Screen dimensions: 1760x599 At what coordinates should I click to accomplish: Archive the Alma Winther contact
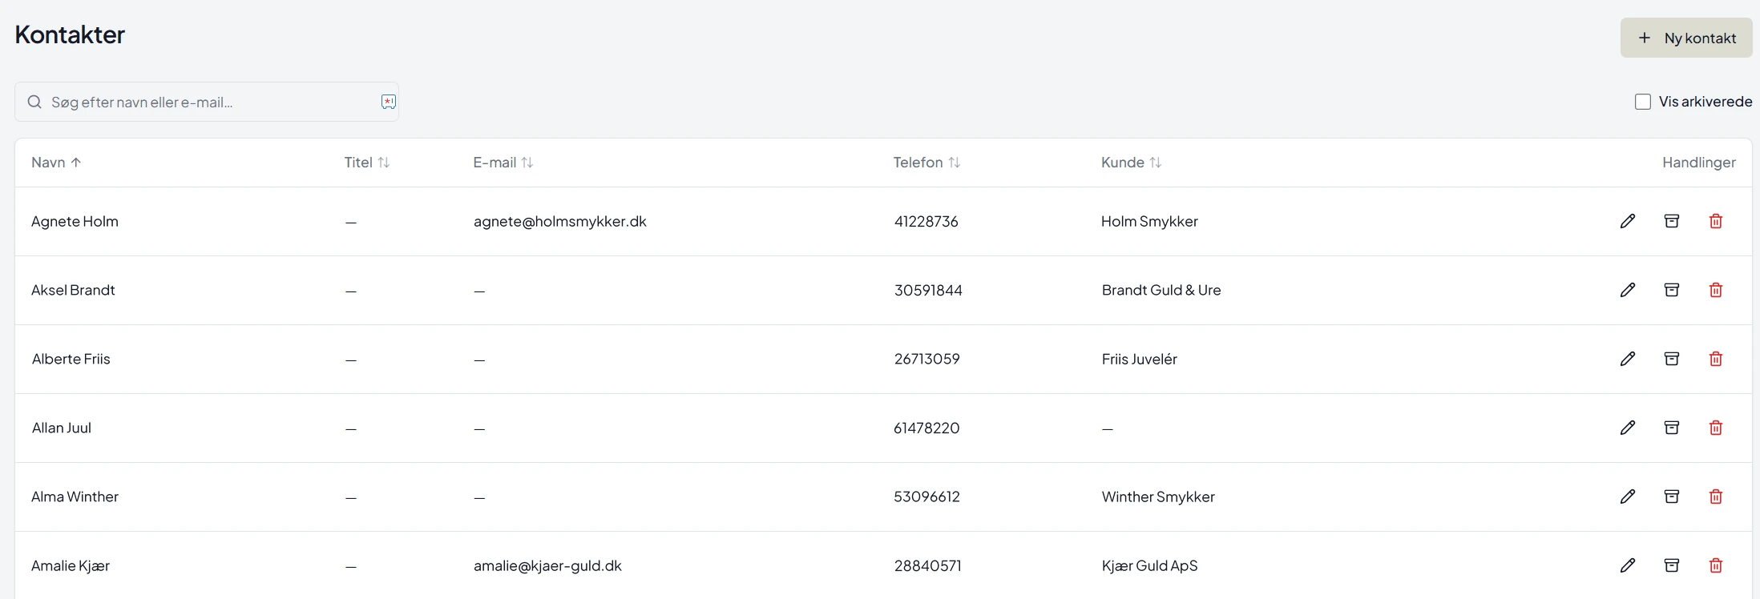pos(1672,496)
